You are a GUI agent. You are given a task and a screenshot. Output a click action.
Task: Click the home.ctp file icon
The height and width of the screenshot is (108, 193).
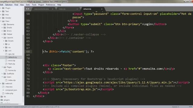pyautogui.click(x=6, y=70)
